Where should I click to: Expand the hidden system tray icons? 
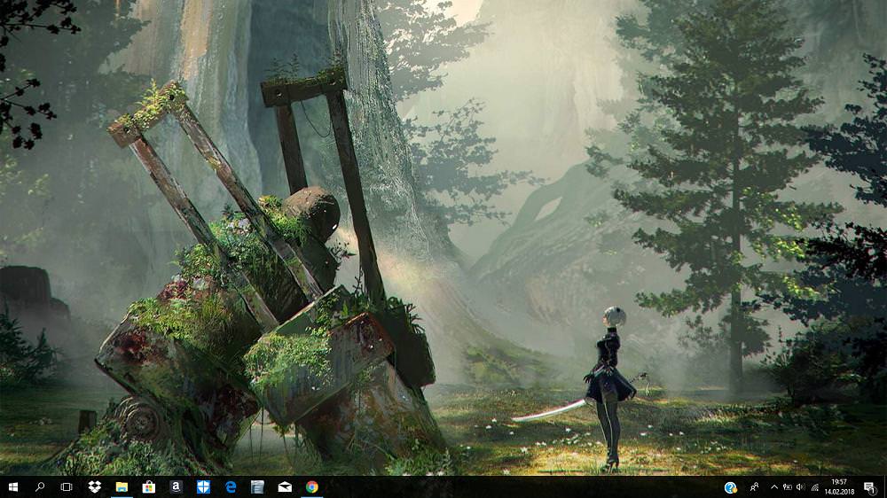coord(773,486)
